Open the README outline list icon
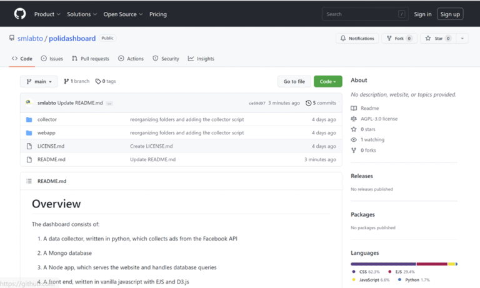480x288 pixels. 29,181
